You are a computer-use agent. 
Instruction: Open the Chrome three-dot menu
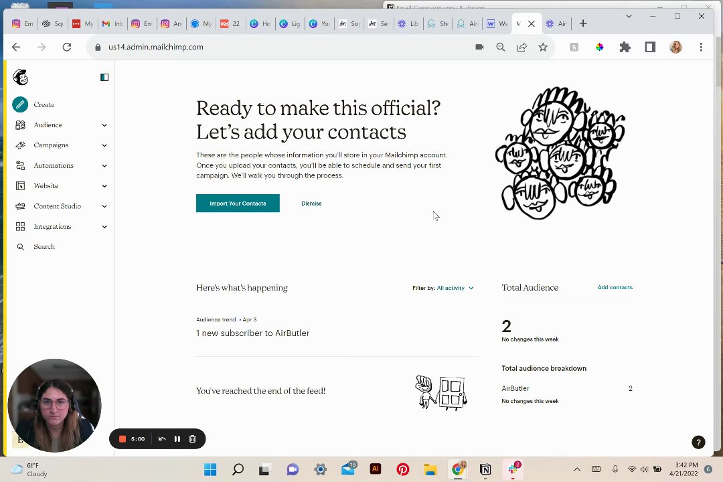[x=701, y=47]
